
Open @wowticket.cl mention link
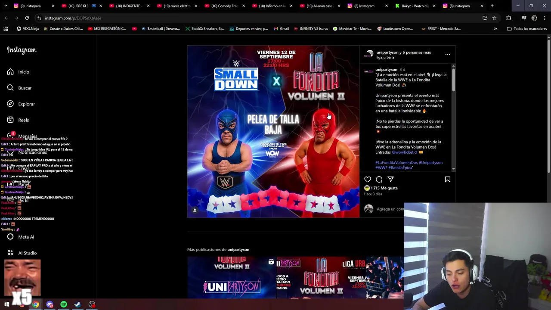tap(404, 152)
